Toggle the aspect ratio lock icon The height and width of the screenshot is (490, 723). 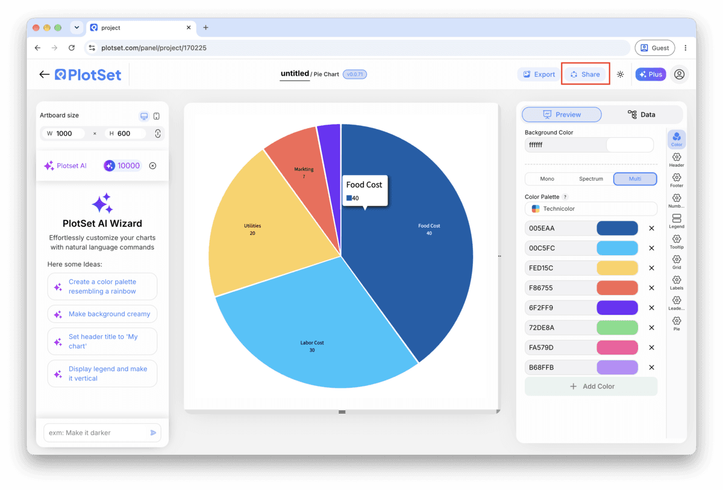158,134
